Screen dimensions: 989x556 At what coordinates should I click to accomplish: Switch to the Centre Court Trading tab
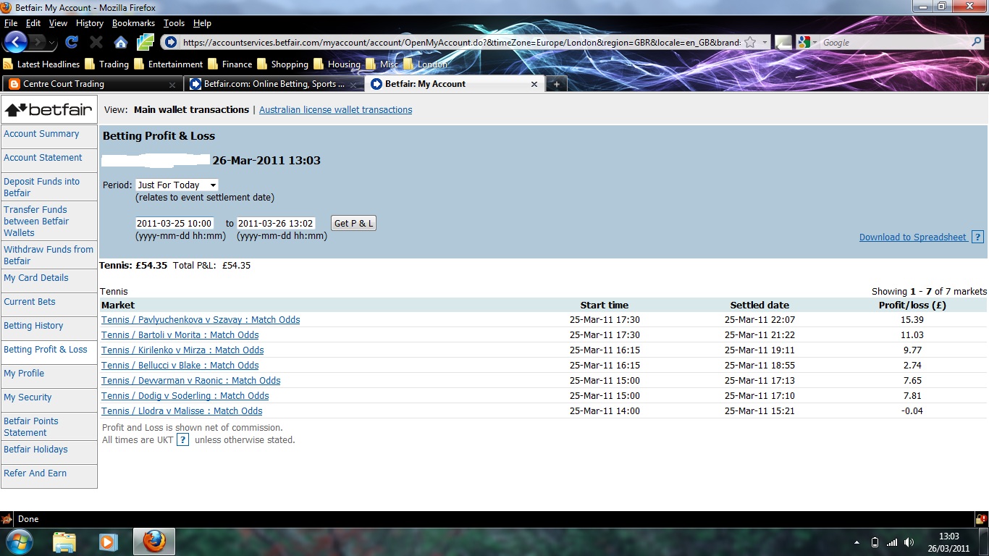[x=91, y=84]
